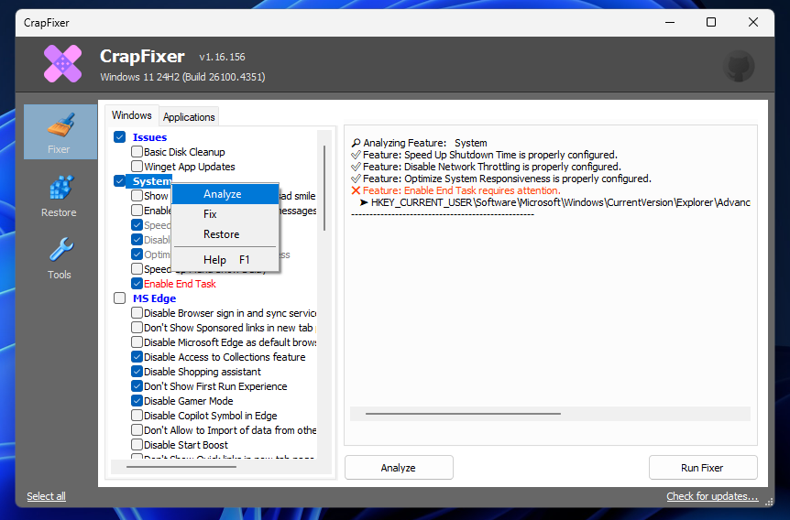Open the Restore section icon
Image resolution: width=790 pixels, height=520 pixels.
coord(60,195)
